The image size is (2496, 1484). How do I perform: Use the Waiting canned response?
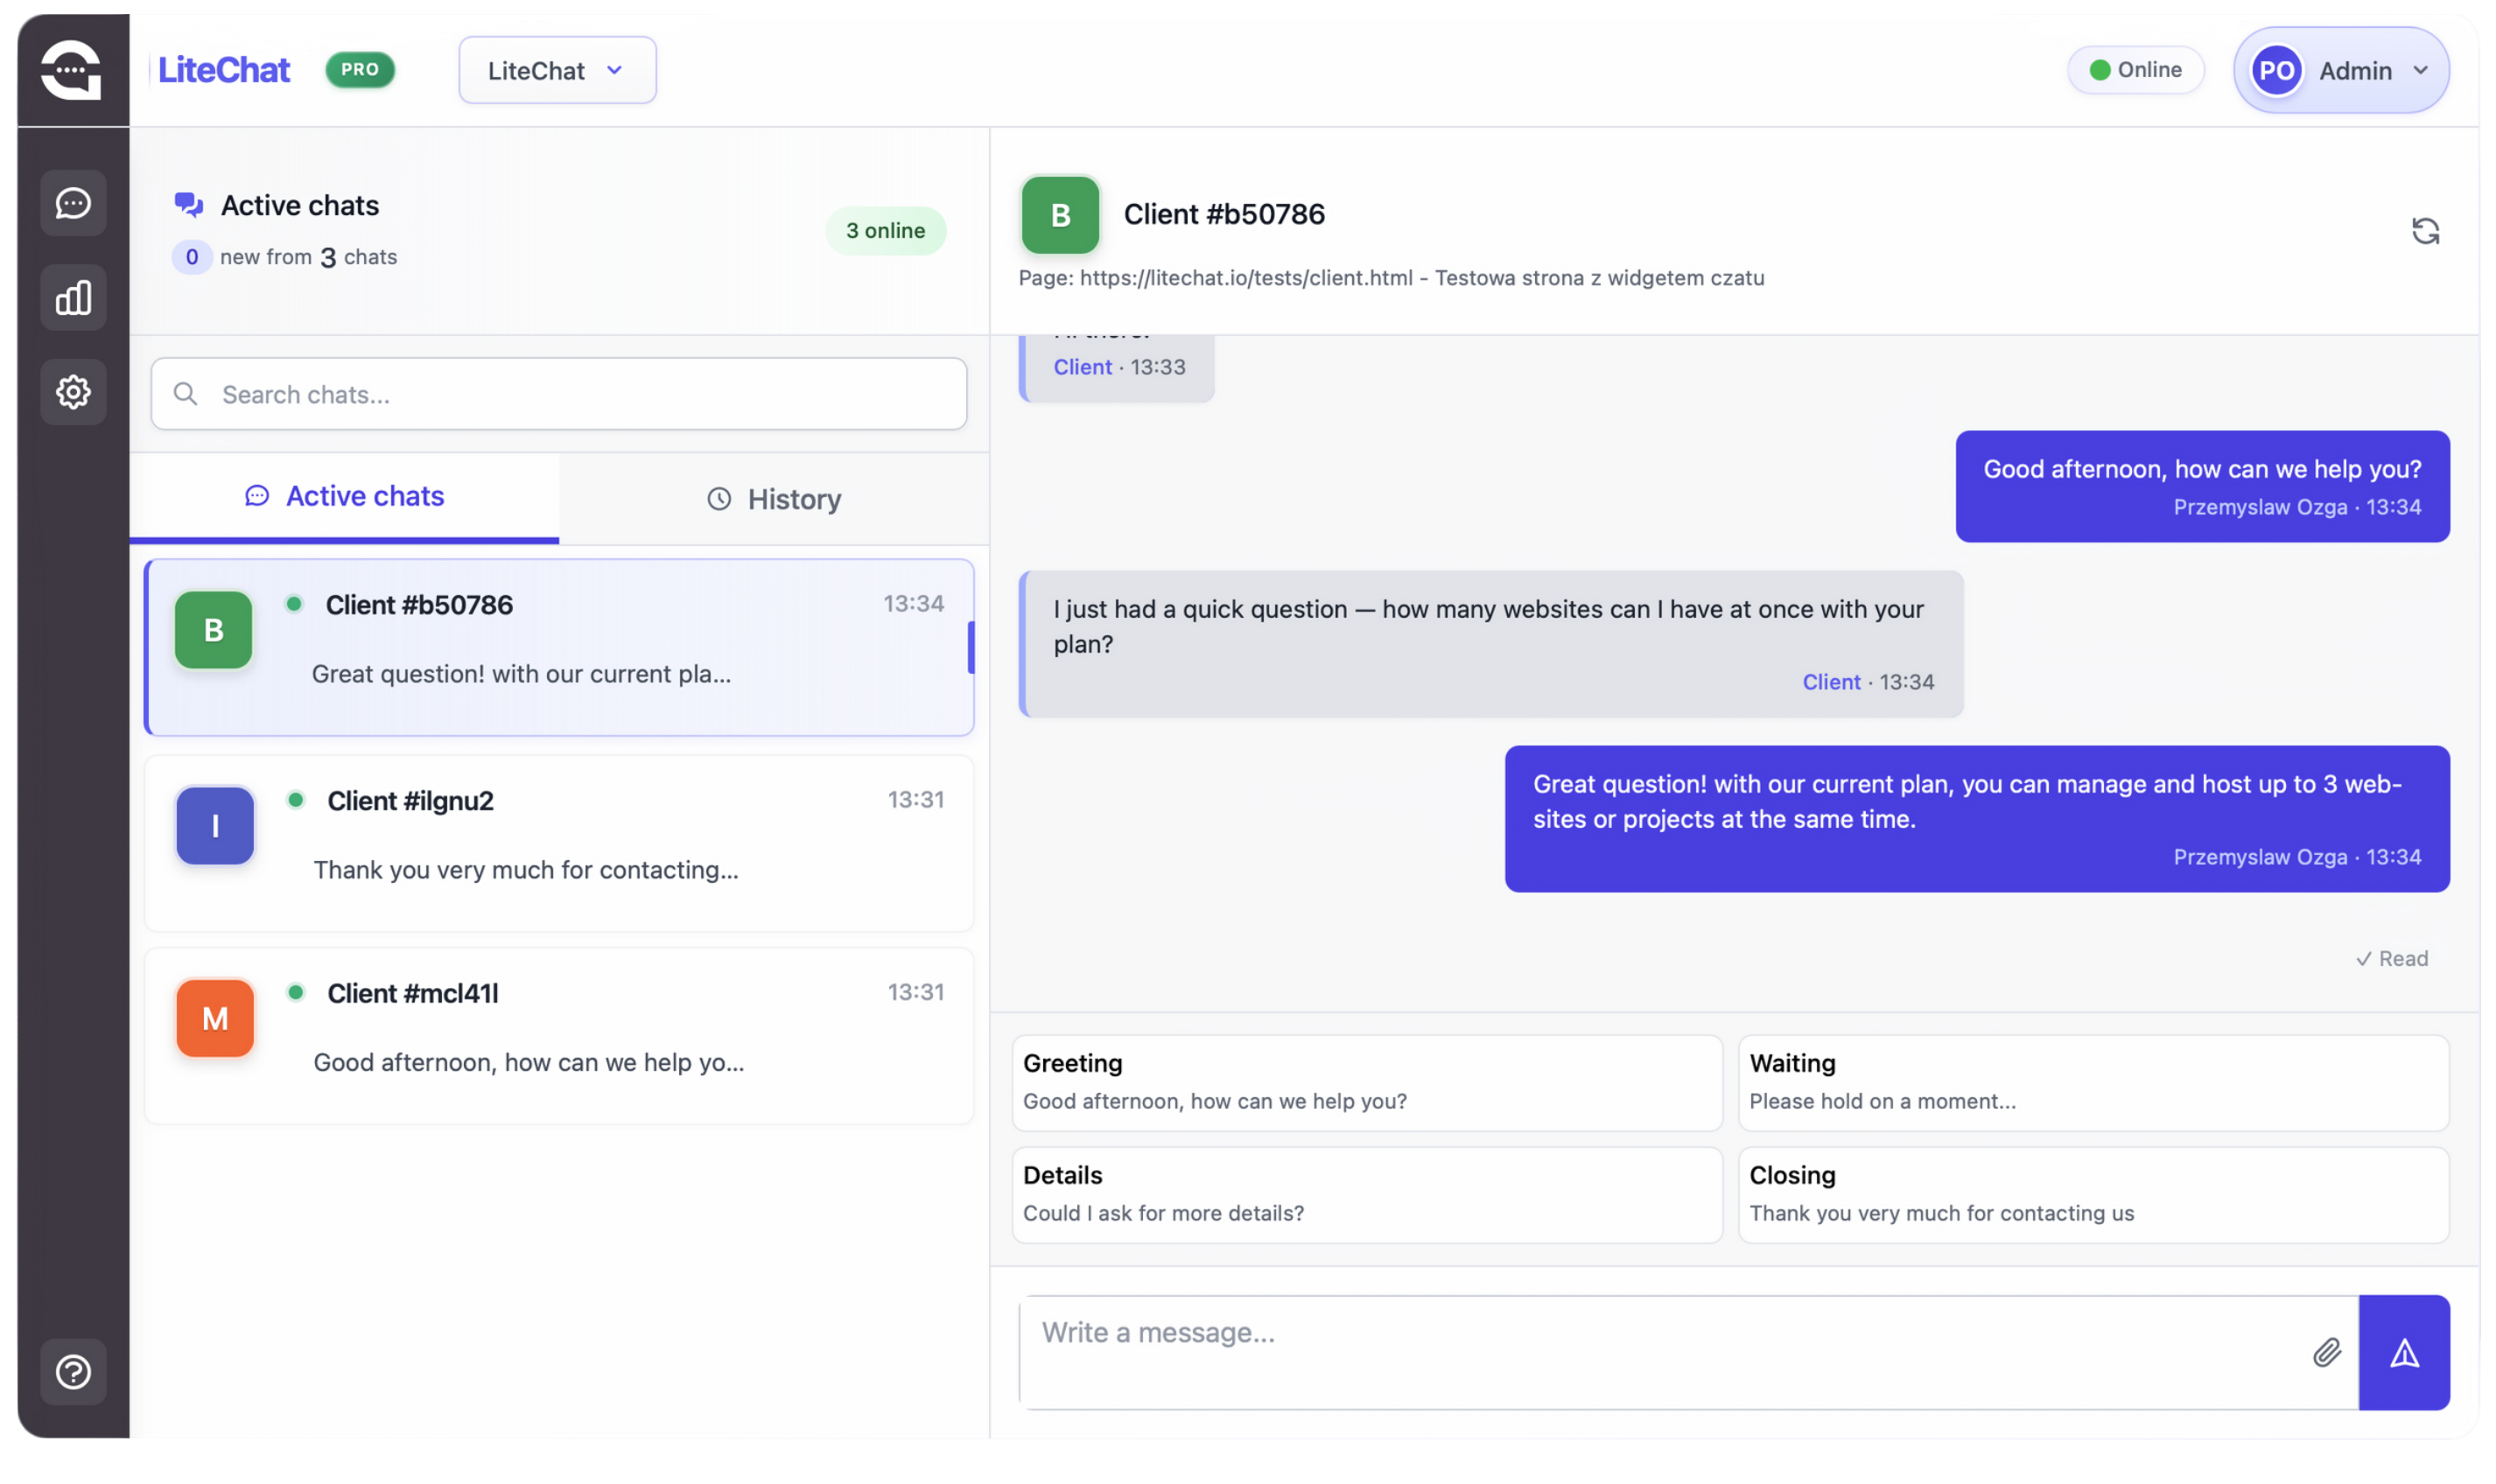point(2092,1082)
